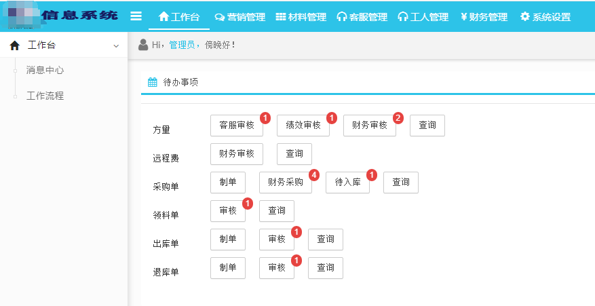Click 制单 button in 出库单 row
Viewport: 595px width, 306px height.
pyautogui.click(x=228, y=240)
